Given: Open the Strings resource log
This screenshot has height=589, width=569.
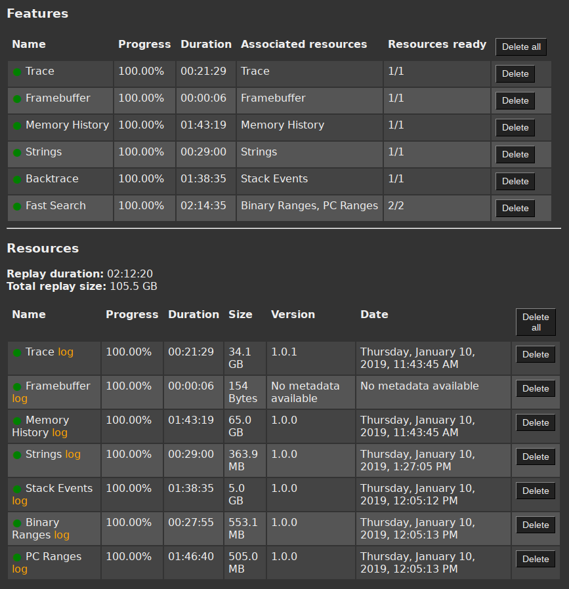Looking at the screenshot, I should pos(73,454).
